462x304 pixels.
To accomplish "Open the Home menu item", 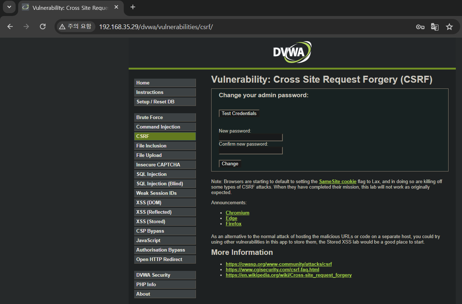I will pyautogui.click(x=165, y=83).
